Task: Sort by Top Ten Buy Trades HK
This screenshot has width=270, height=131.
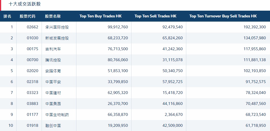Action: tap(101, 16)
